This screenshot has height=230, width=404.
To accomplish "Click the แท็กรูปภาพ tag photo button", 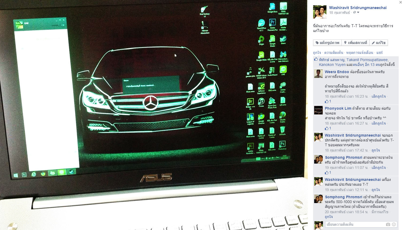I will [x=328, y=43].
